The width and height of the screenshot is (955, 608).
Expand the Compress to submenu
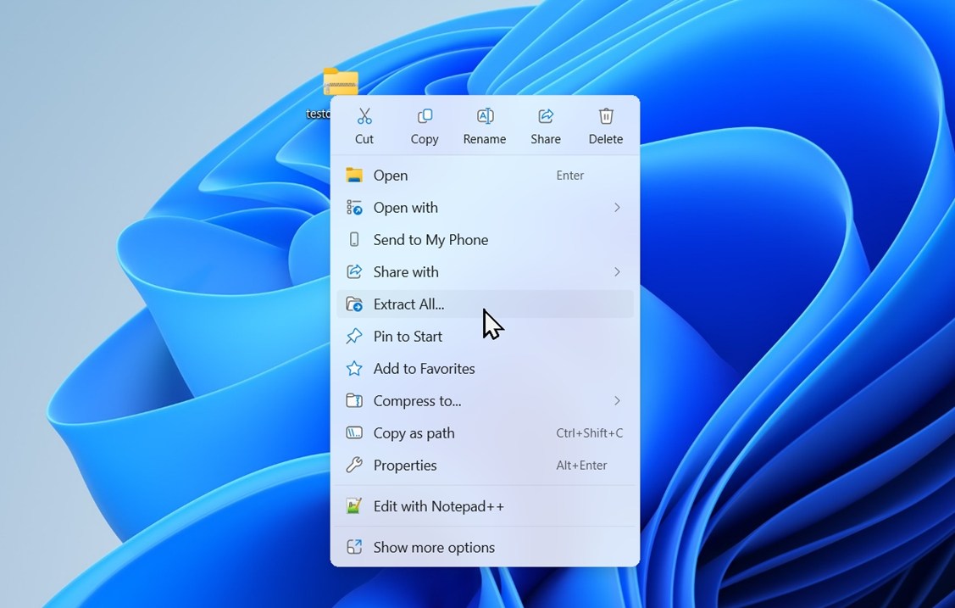(618, 400)
